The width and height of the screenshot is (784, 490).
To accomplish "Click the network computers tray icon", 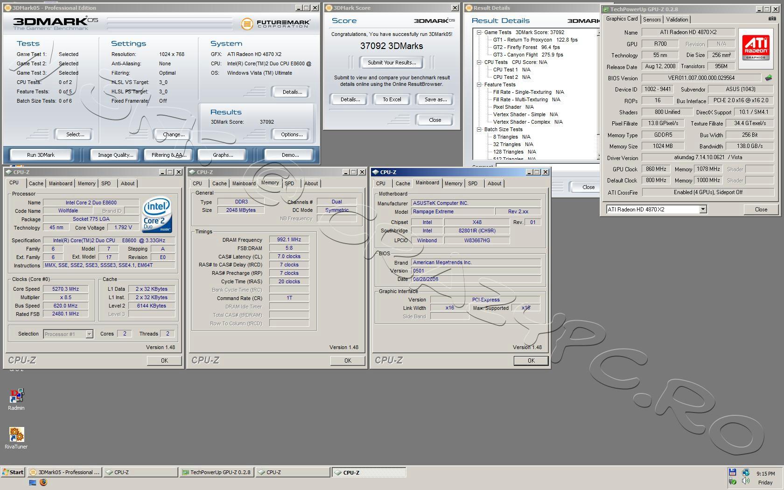I will pyautogui.click(x=745, y=472).
